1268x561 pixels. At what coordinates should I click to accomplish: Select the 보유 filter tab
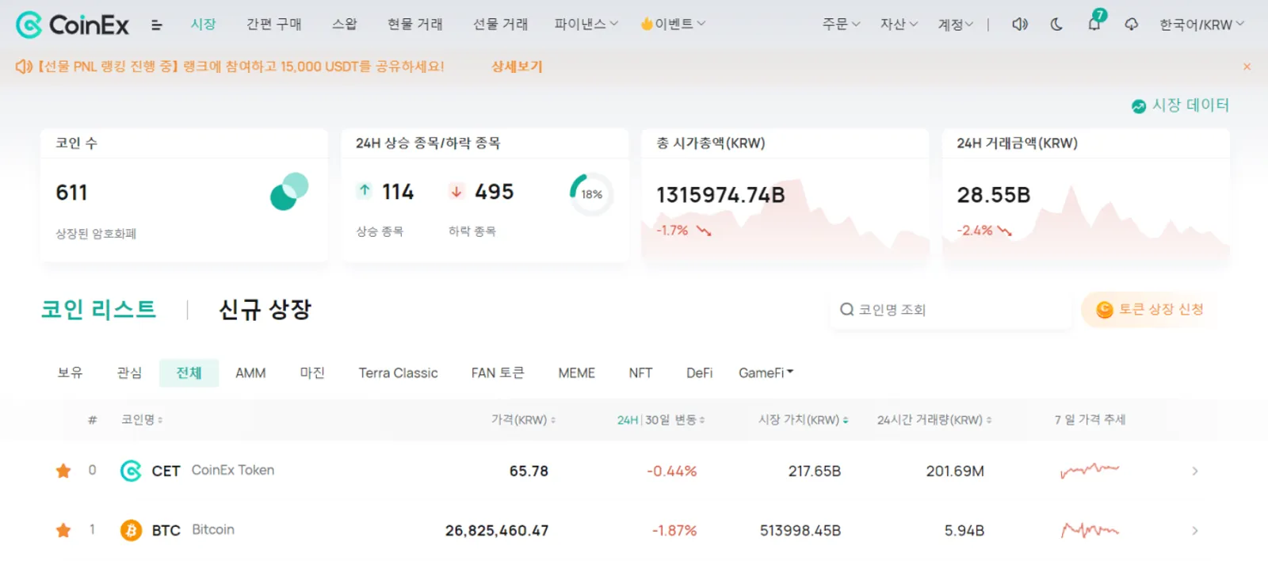point(70,372)
